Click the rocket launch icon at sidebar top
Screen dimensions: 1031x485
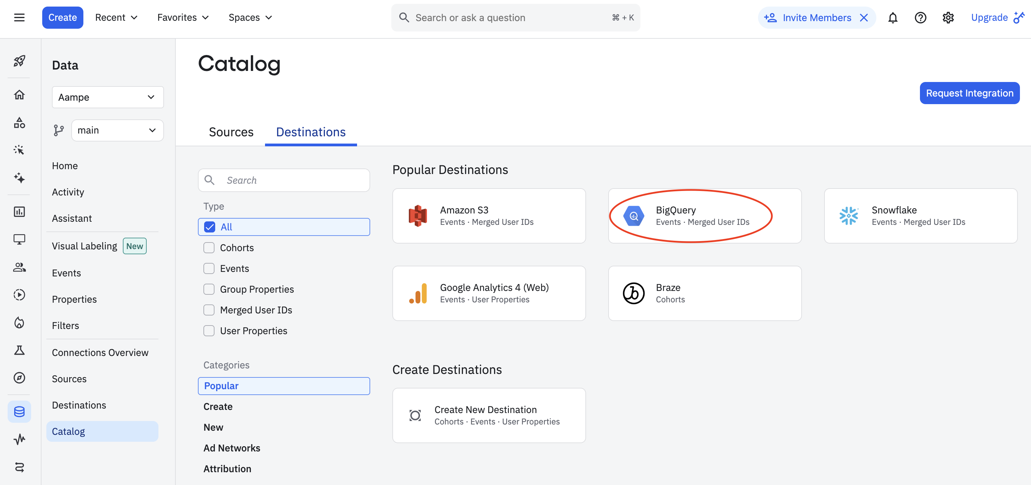tap(19, 61)
